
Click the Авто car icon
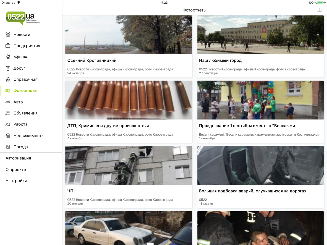[x=8, y=102]
